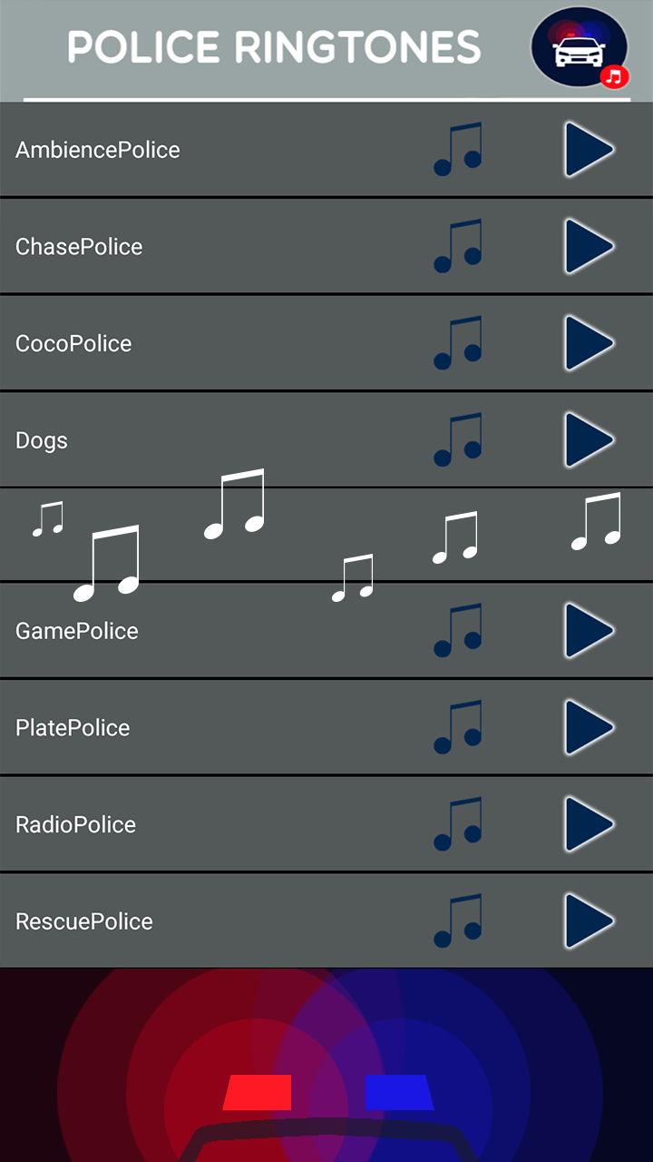Image resolution: width=653 pixels, height=1162 pixels.
Task: Play the ChasePolice ringtone
Action: (589, 246)
